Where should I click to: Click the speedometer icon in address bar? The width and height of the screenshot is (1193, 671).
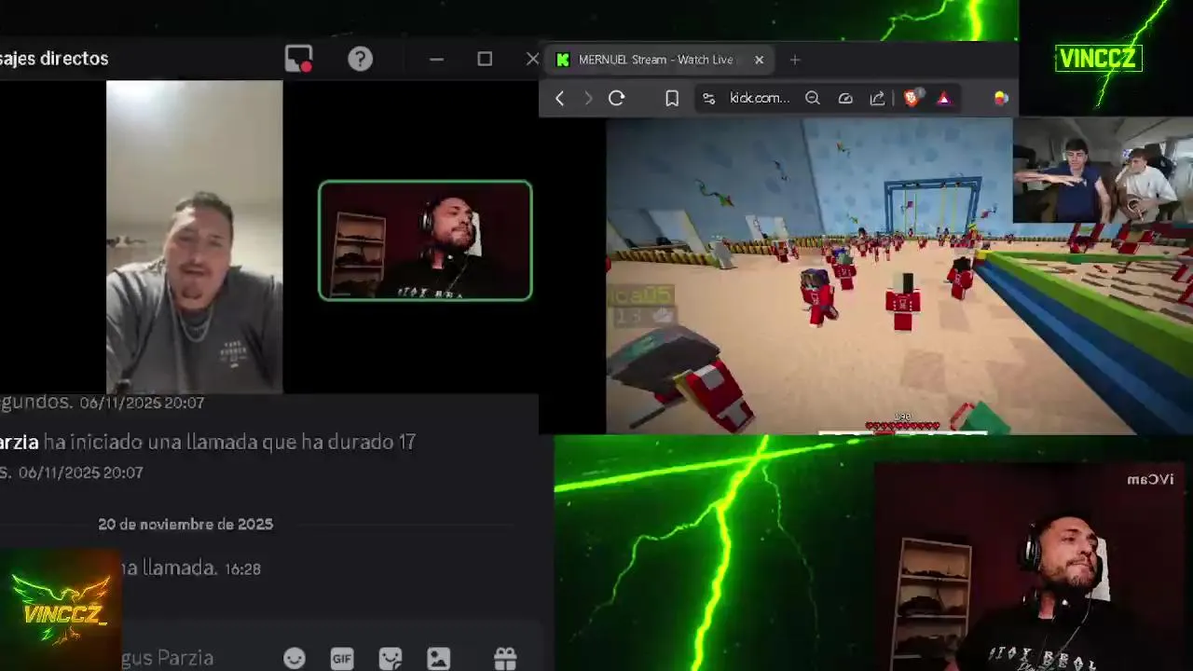click(845, 98)
